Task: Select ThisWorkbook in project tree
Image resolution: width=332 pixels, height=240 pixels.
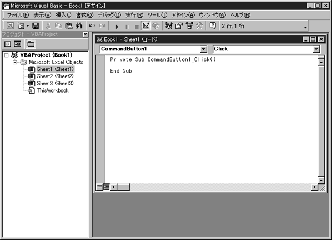Action: [53, 90]
